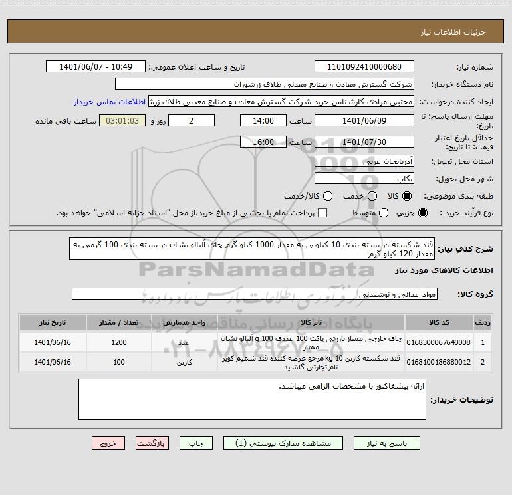
Task: Click product code 0168100186880012
Action: point(439,362)
